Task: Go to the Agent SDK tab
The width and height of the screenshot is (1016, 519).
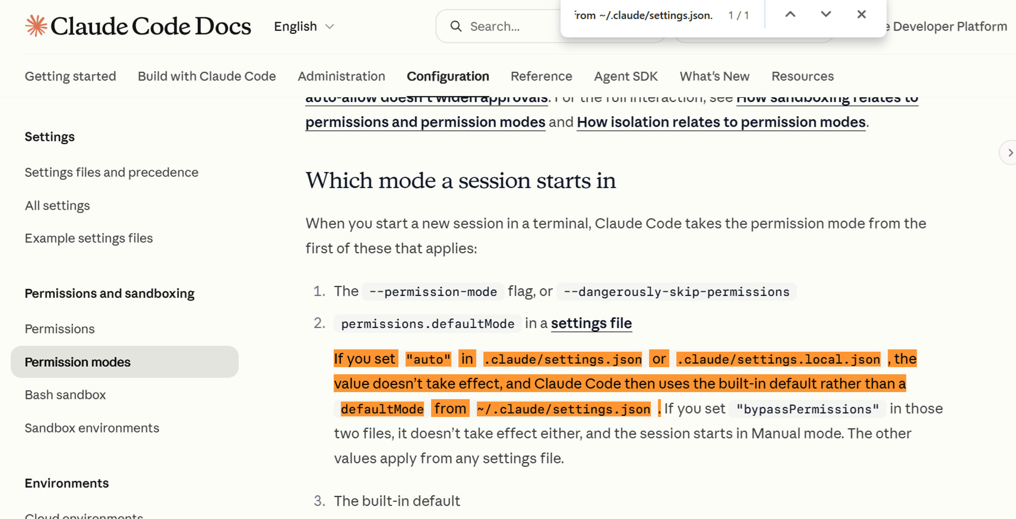Action: [x=626, y=76]
